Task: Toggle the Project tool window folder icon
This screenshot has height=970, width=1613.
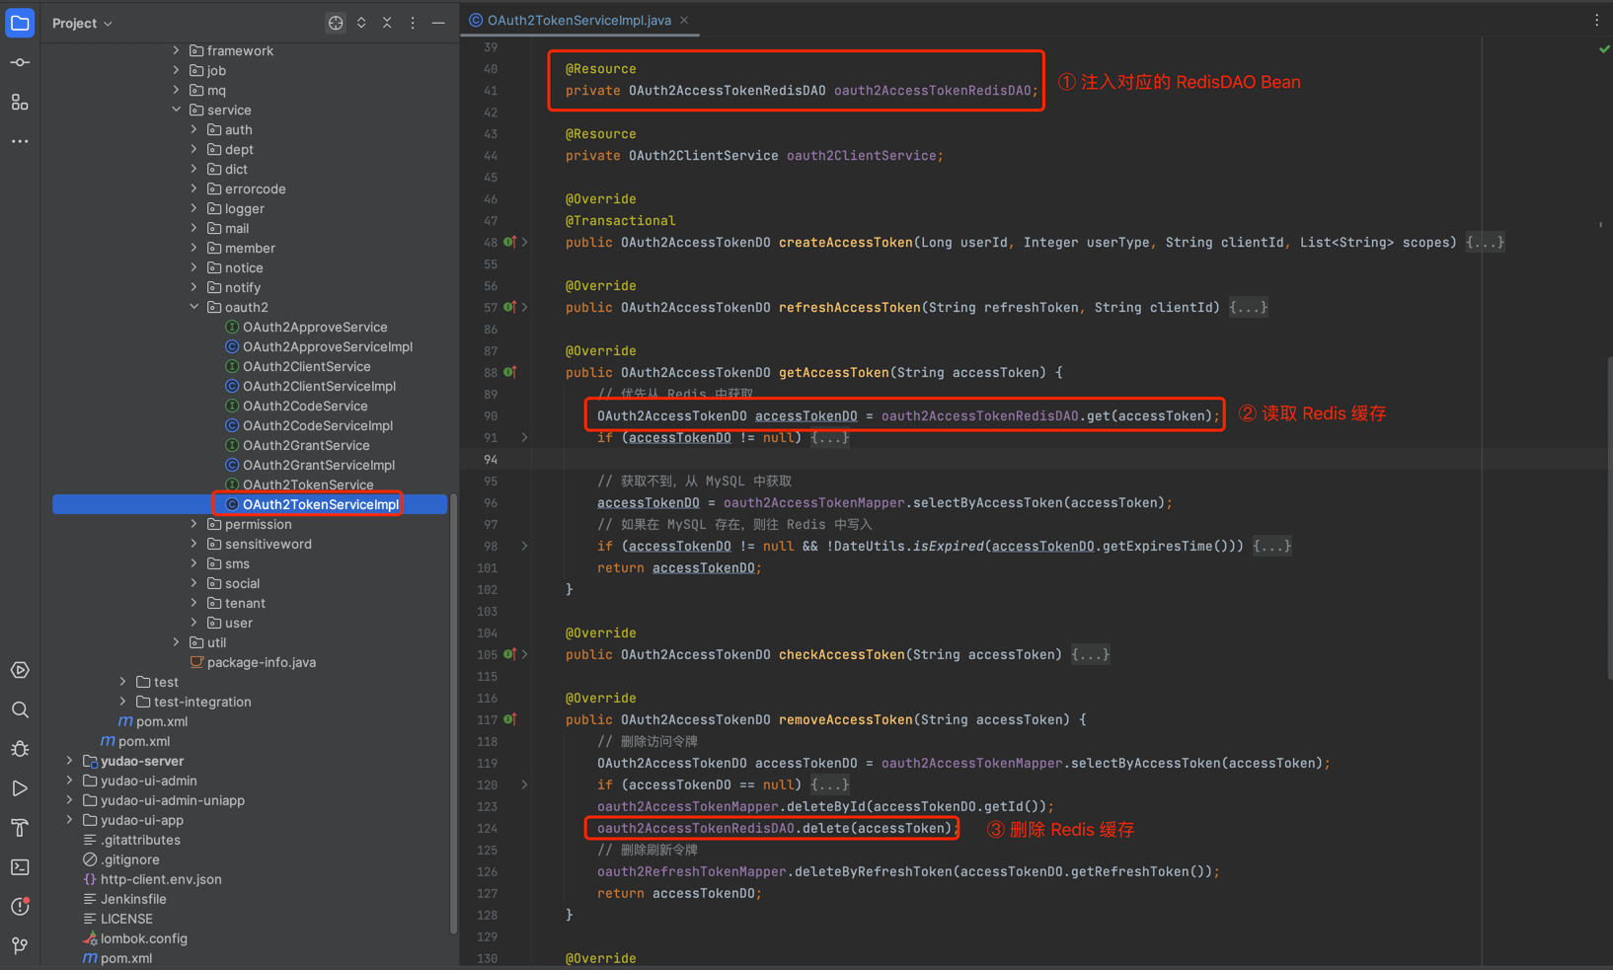Action: tap(20, 22)
